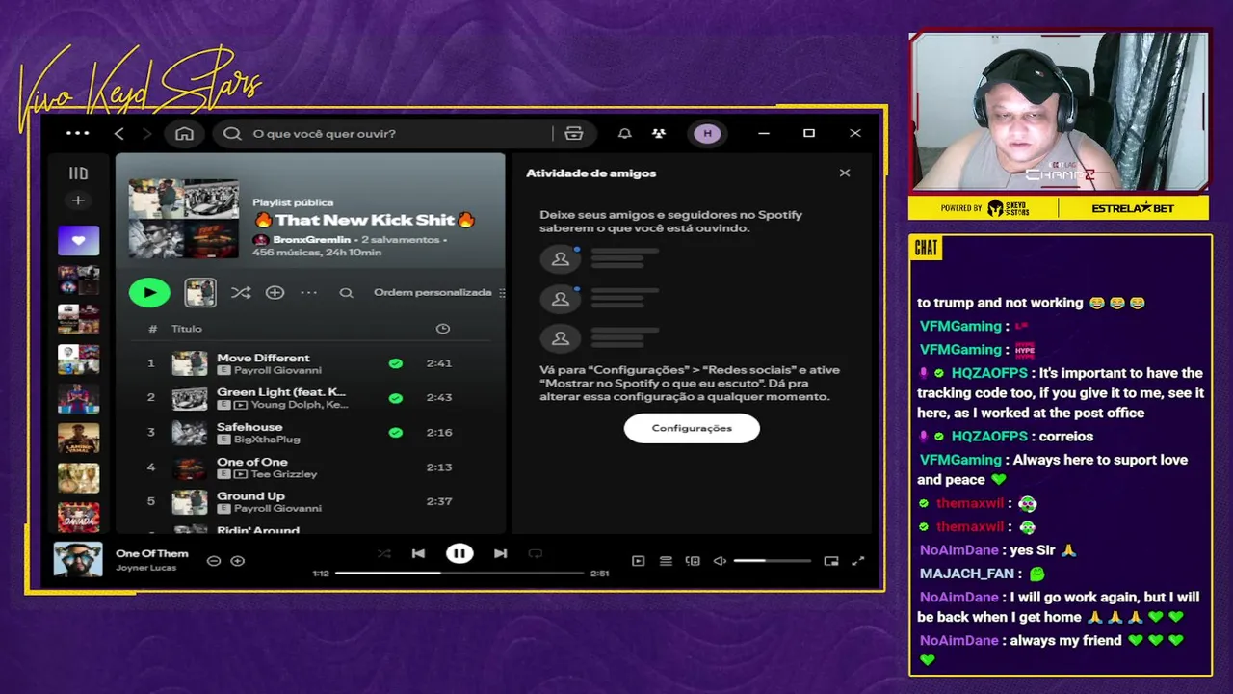The image size is (1233, 694).
Task: Click the minus circle next to One Of Them
Action: point(214,561)
